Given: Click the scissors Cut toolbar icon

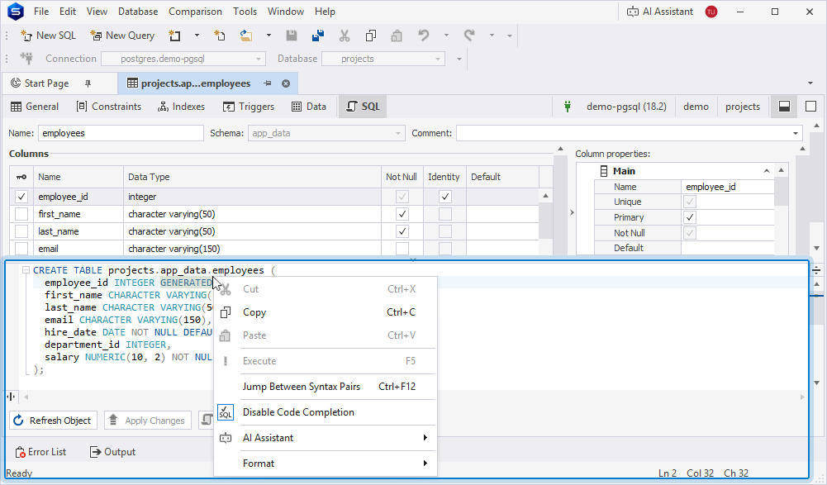Looking at the screenshot, I should pyautogui.click(x=345, y=36).
